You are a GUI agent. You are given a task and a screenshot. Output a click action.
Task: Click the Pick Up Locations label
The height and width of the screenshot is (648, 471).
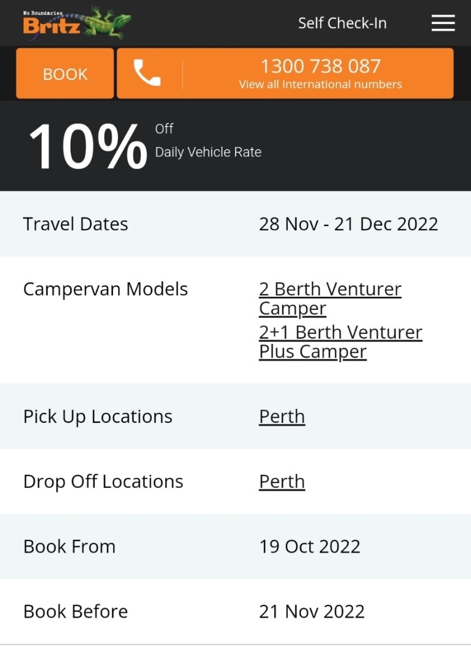coord(98,416)
